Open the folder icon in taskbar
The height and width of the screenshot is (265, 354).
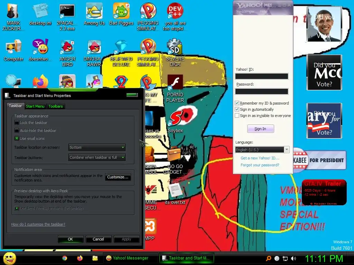[95, 258]
